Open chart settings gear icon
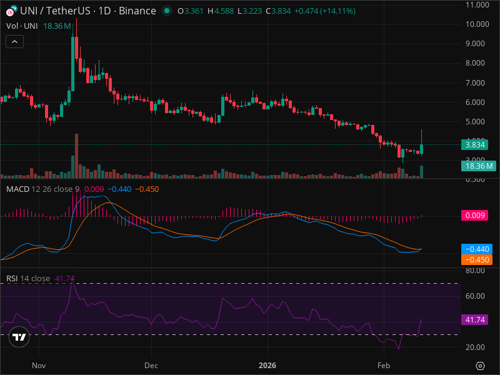The image size is (500, 375). [x=480, y=366]
